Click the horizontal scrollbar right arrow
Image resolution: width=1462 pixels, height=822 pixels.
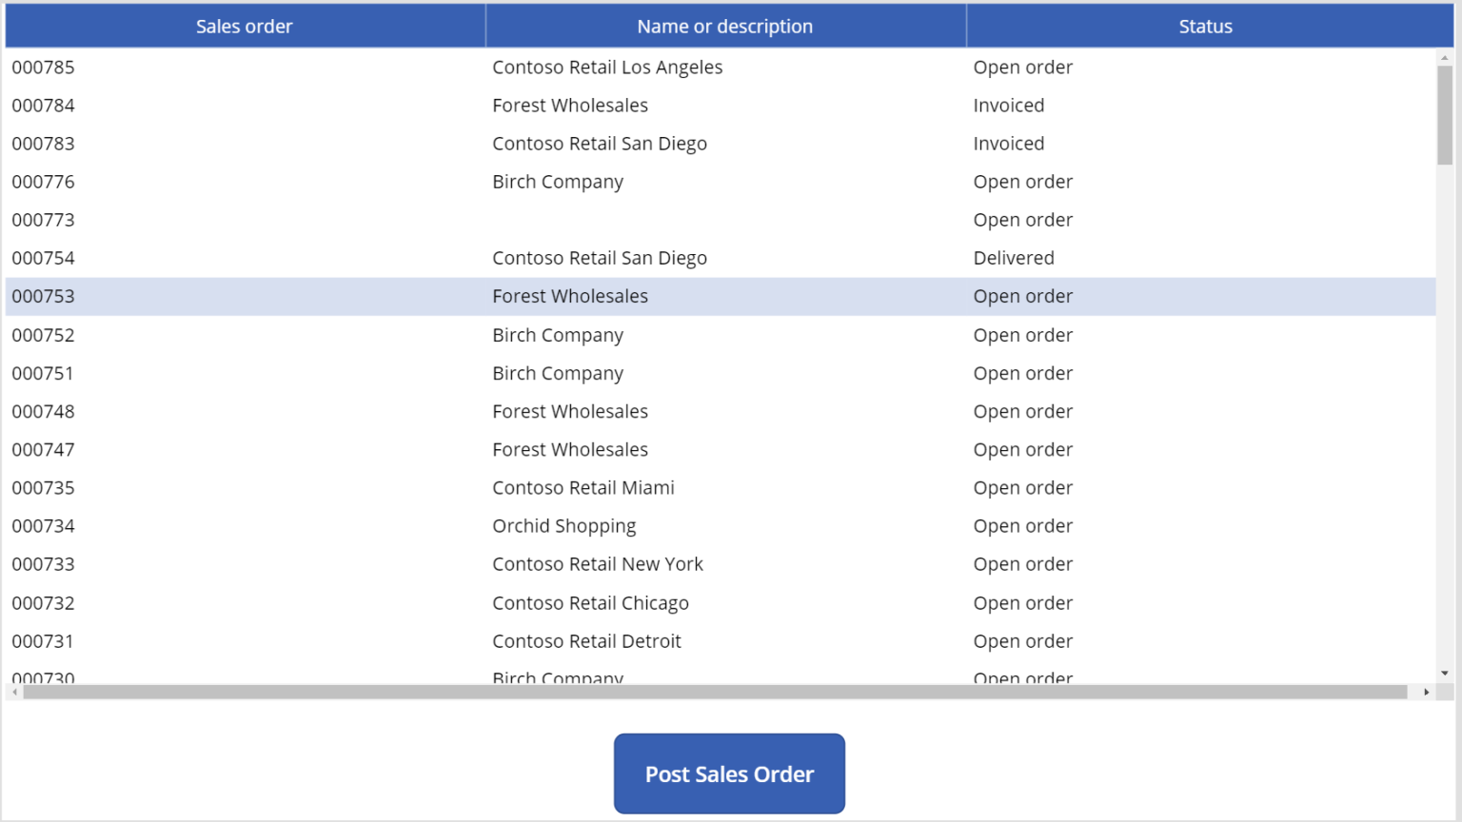tap(1429, 691)
